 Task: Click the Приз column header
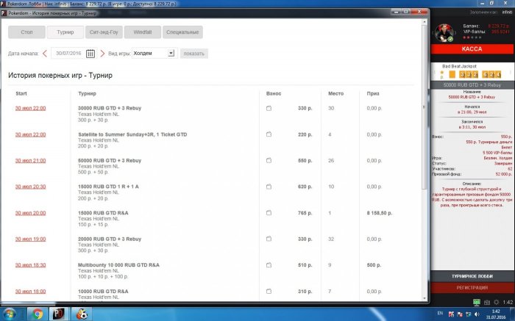[x=373, y=93]
